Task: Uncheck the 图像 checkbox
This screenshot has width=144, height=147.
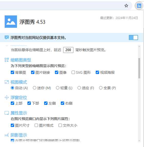Action: point(56,72)
